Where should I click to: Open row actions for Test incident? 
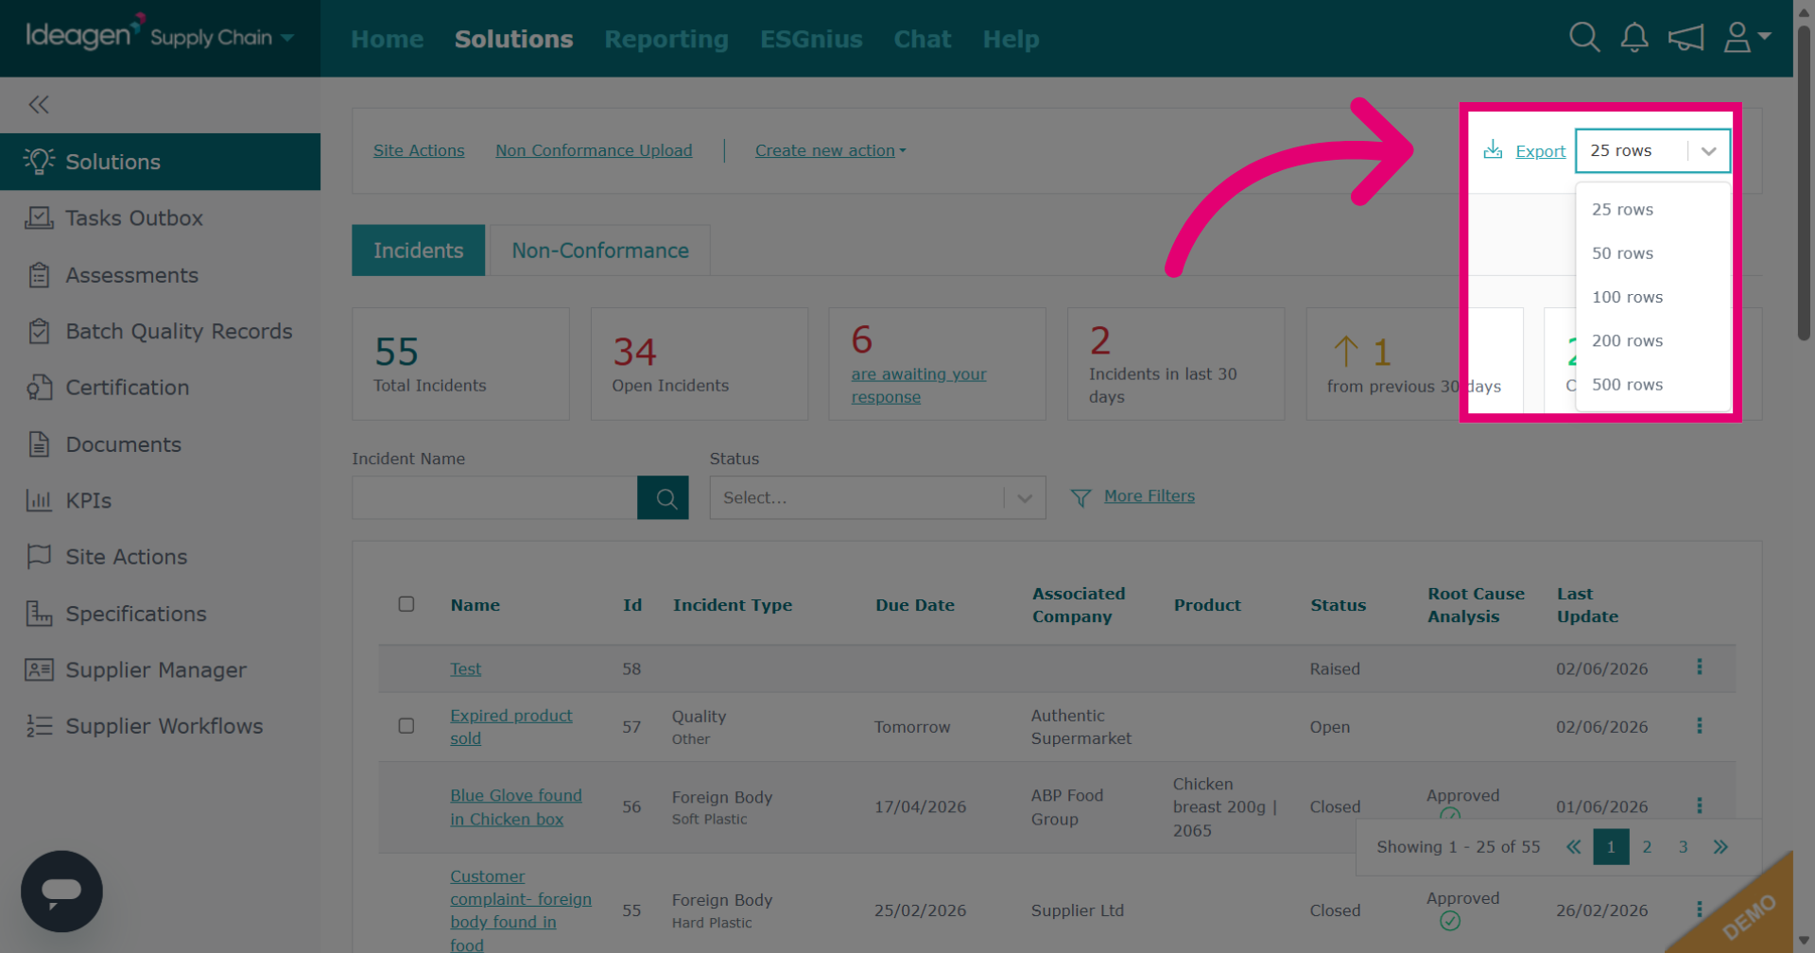tap(1699, 667)
